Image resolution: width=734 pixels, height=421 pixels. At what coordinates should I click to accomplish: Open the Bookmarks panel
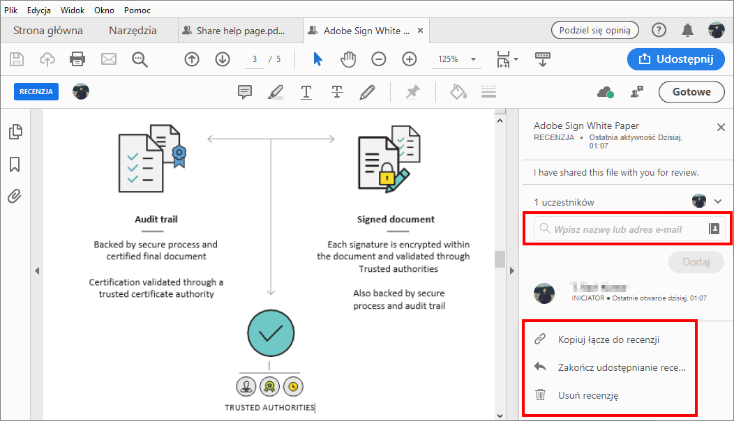pos(15,164)
